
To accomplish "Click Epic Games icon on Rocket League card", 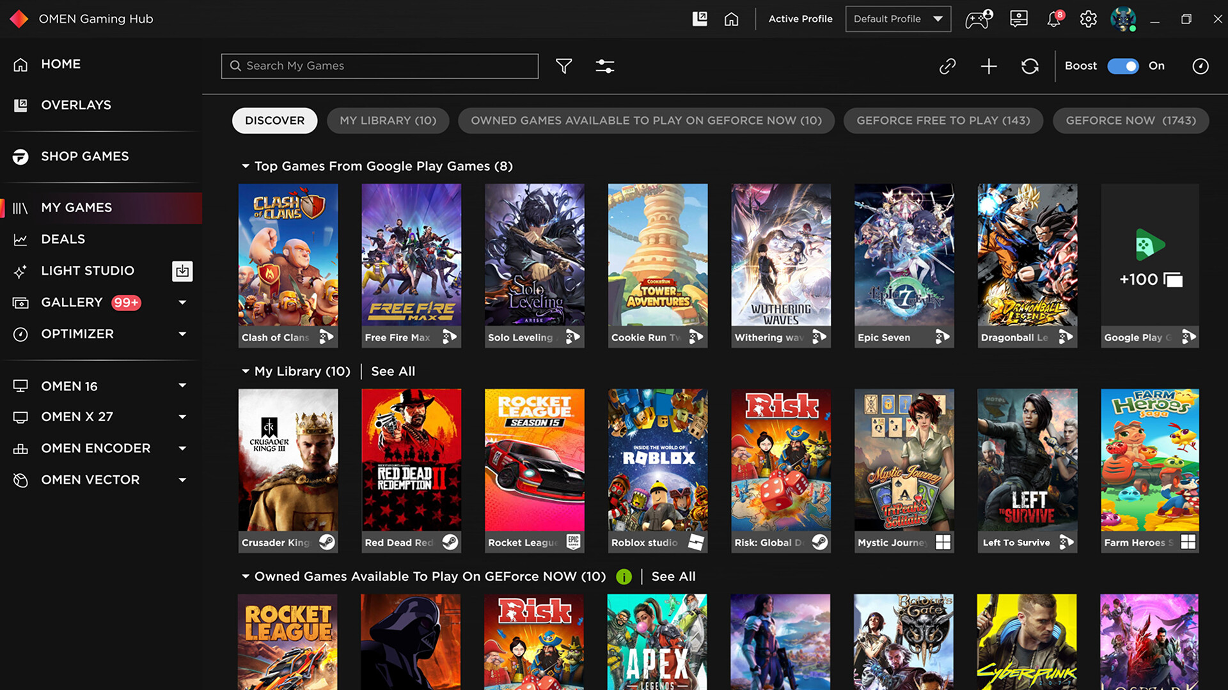I will [x=574, y=542].
